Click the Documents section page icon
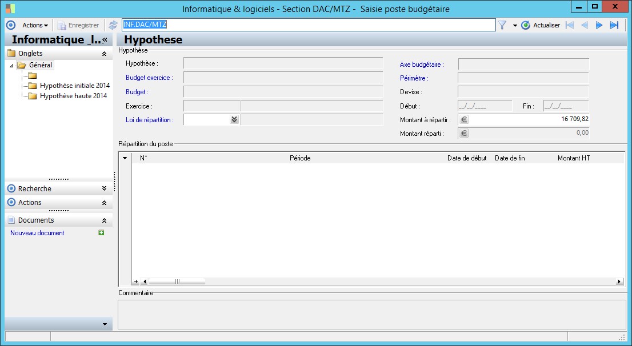 tap(11, 220)
